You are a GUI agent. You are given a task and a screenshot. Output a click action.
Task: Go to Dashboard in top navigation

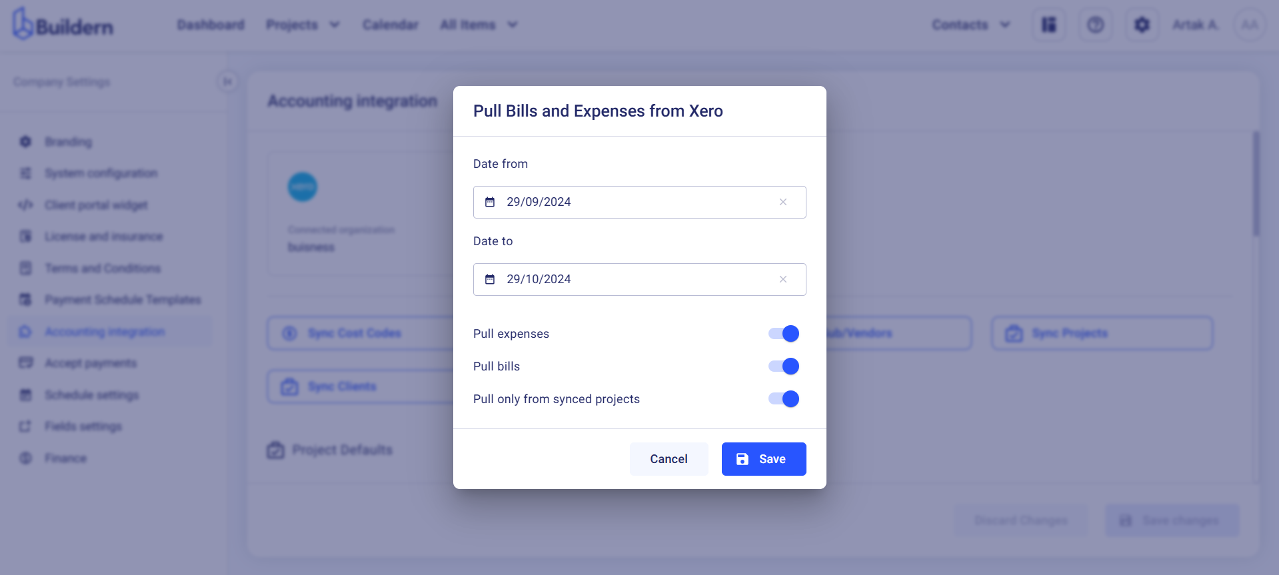[211, 25]
